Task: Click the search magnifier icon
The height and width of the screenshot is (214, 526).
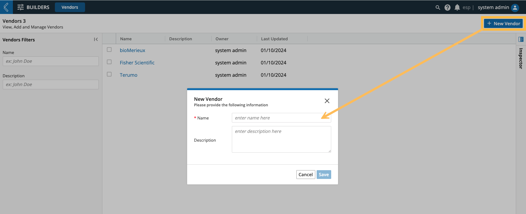Action: pos(438,7)
